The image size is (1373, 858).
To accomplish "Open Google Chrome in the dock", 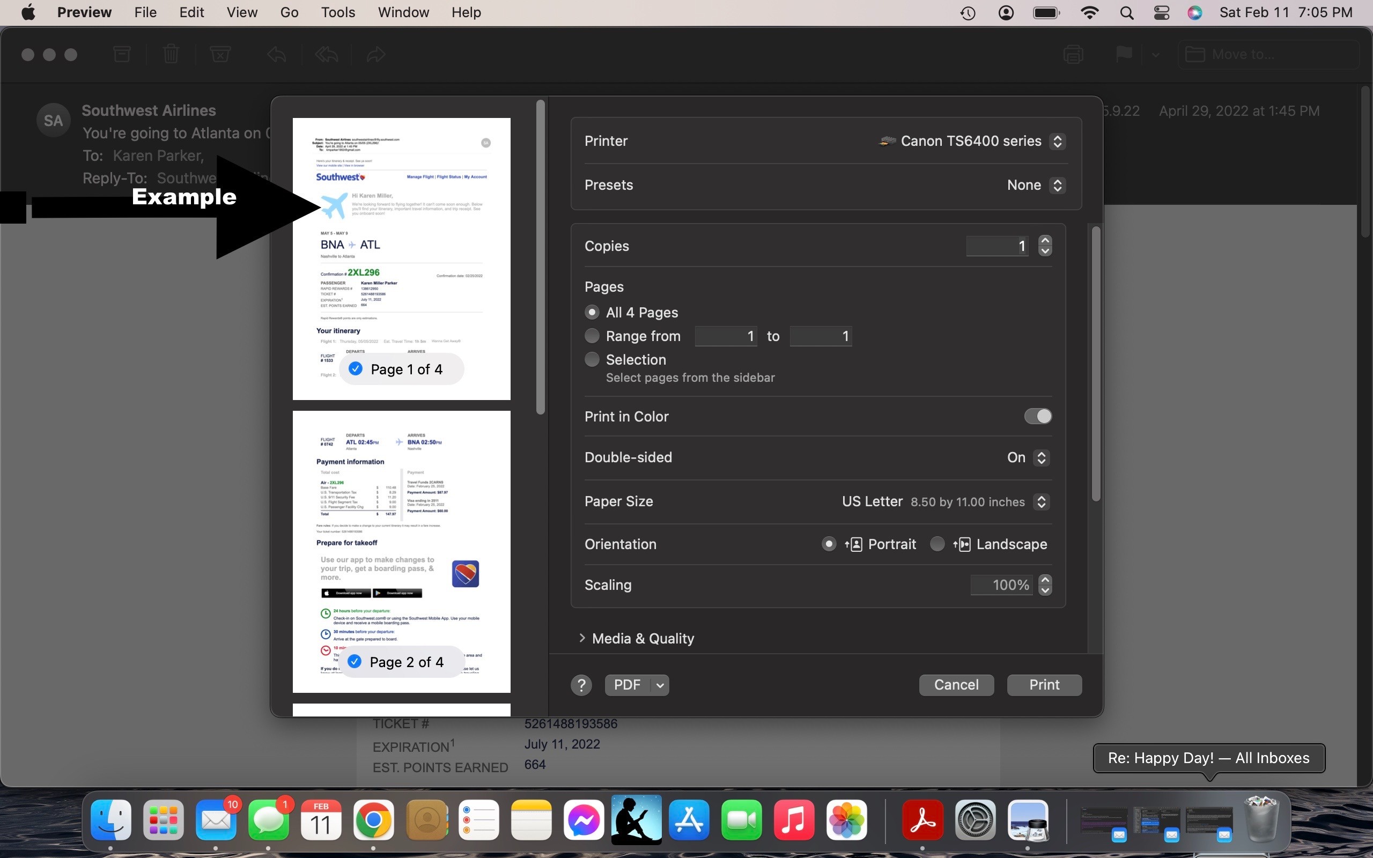I will point(373,820).
